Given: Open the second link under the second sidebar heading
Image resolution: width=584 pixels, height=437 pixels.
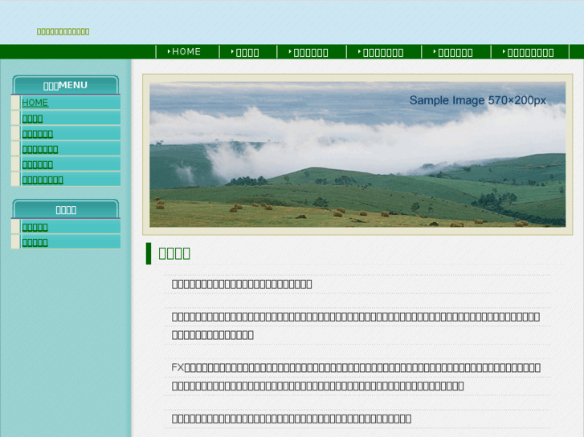Looking at the screenshot, I should [35, 242].
